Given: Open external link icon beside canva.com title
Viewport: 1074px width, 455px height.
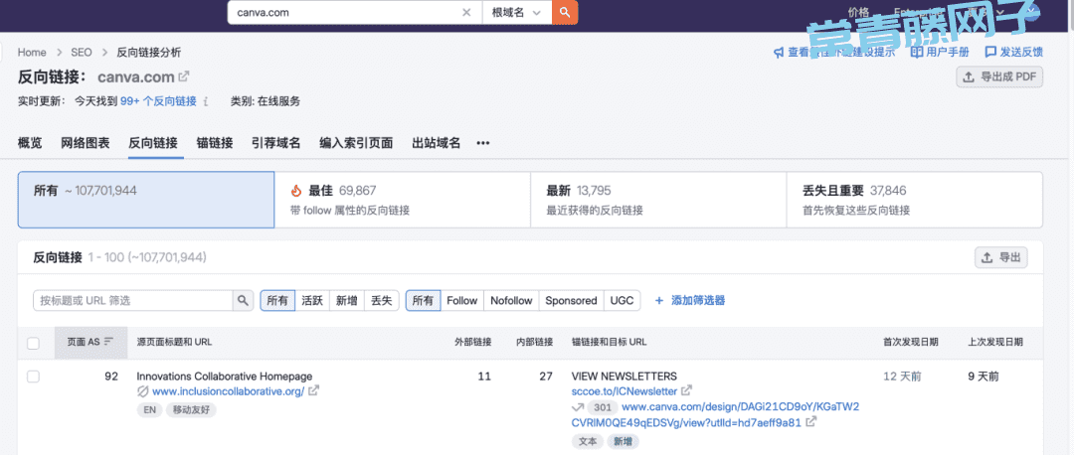Looking at the screenshot, I should [184, 76].
